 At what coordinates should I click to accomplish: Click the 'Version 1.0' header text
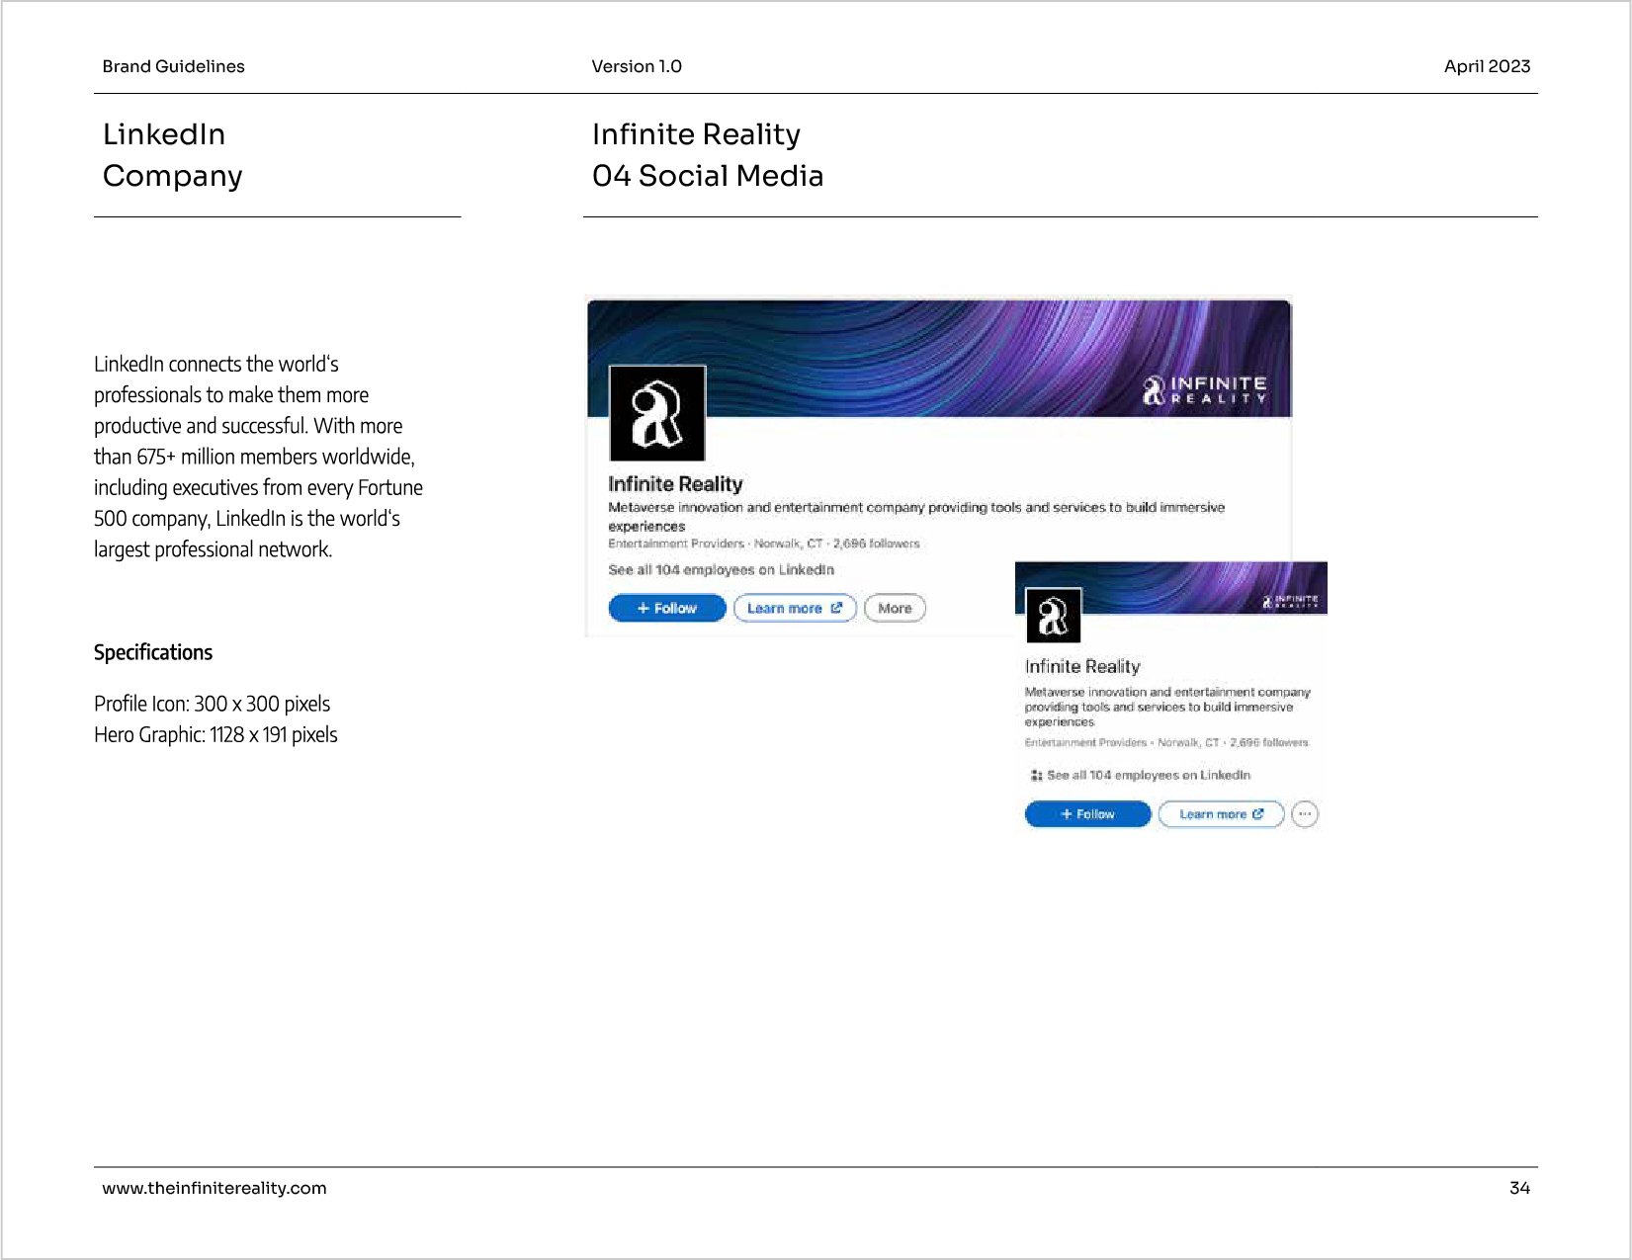637,66
